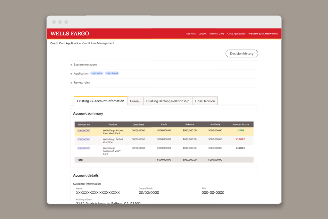Click the High Value tag
The width and height of the screenshot is (328, 219).
[97, 73]
